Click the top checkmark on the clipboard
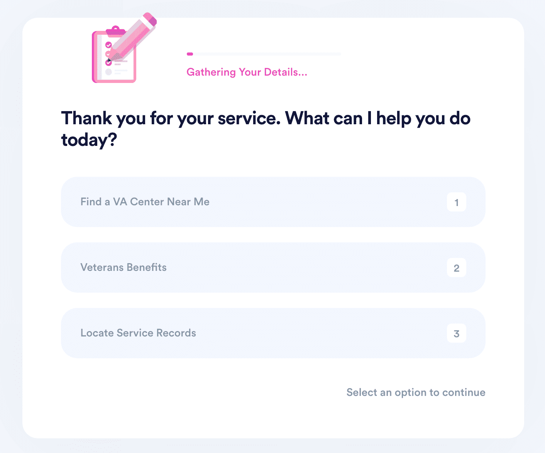Image resolution: width=545 pixels, height=453 pixels. [108, 45]
